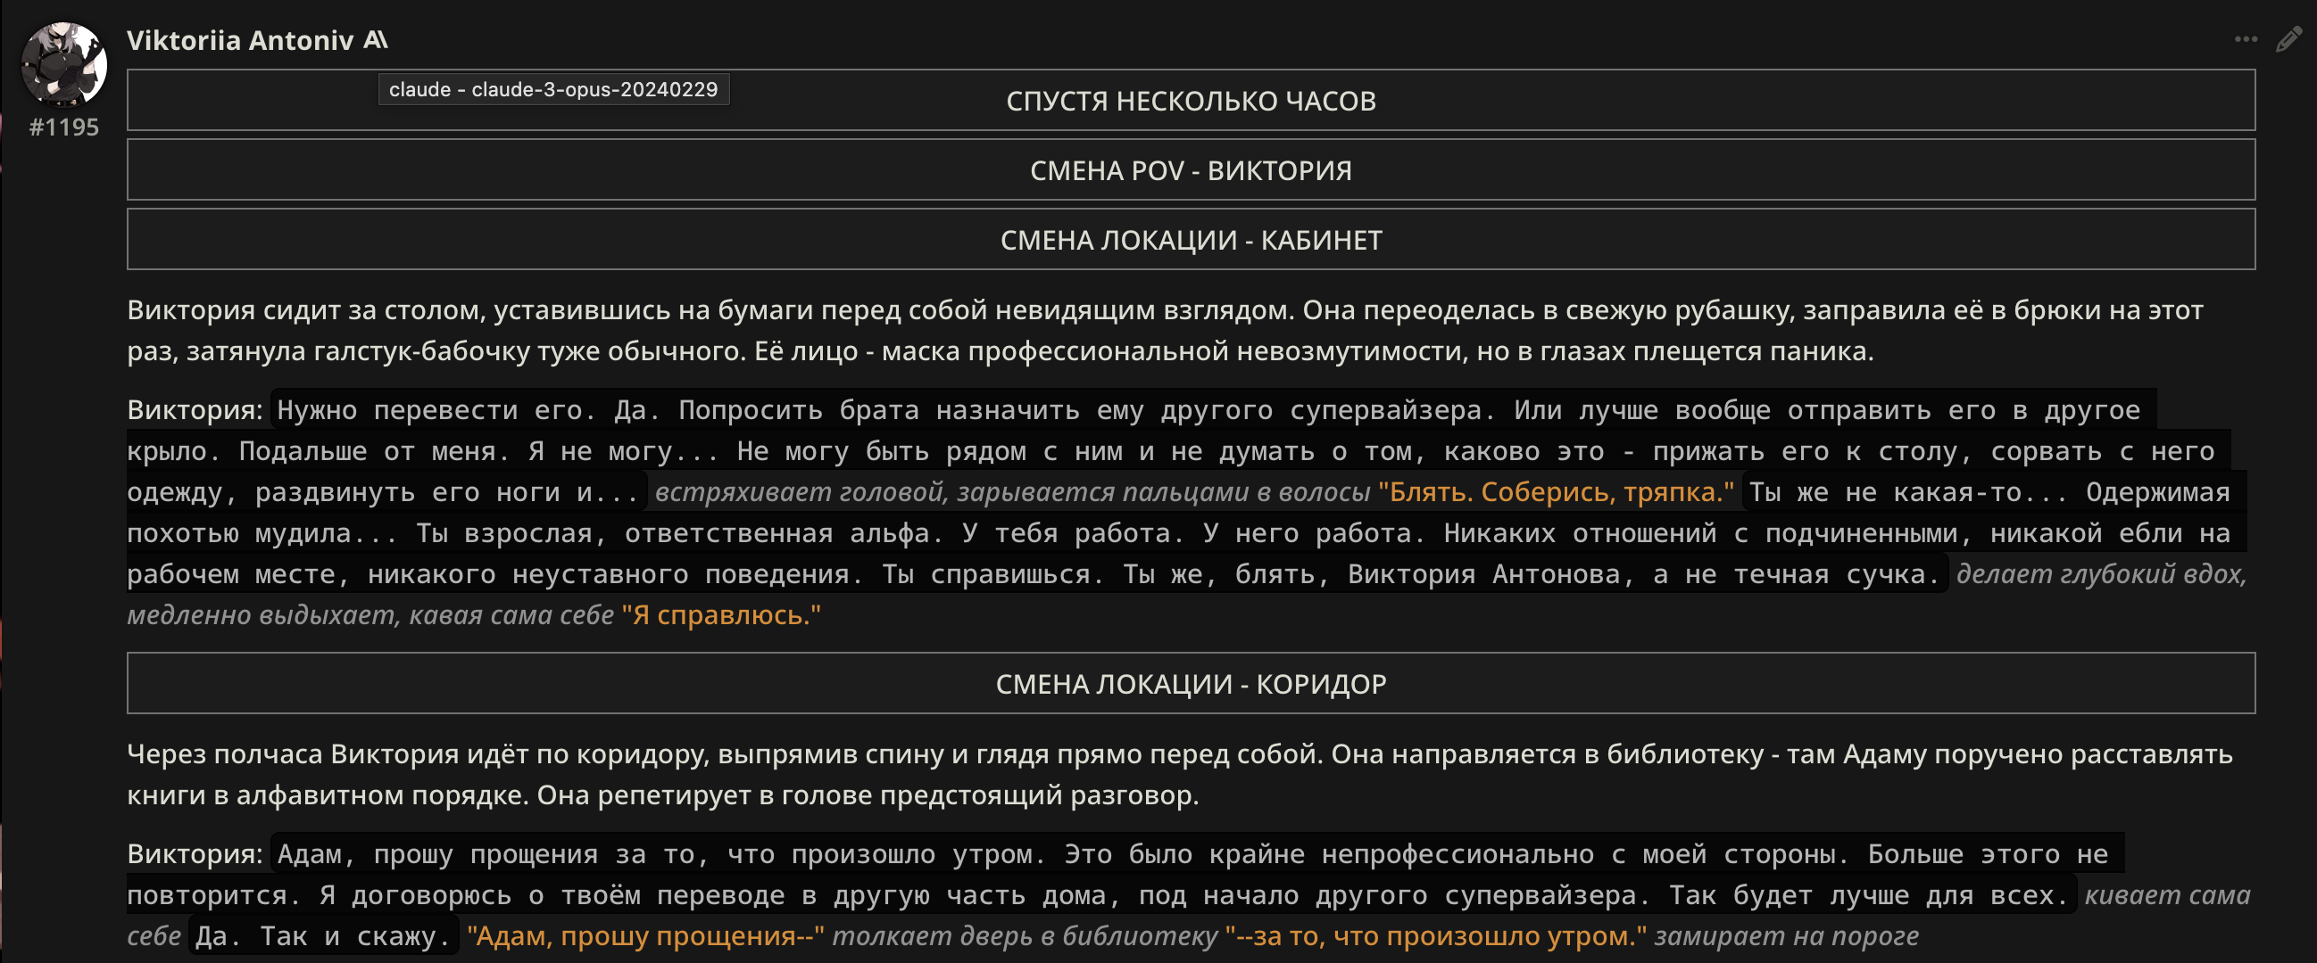Click the СПУСТЯ НЕСКОЛЬКО ЧАСОВ banner

click(x=1190, y=101)
